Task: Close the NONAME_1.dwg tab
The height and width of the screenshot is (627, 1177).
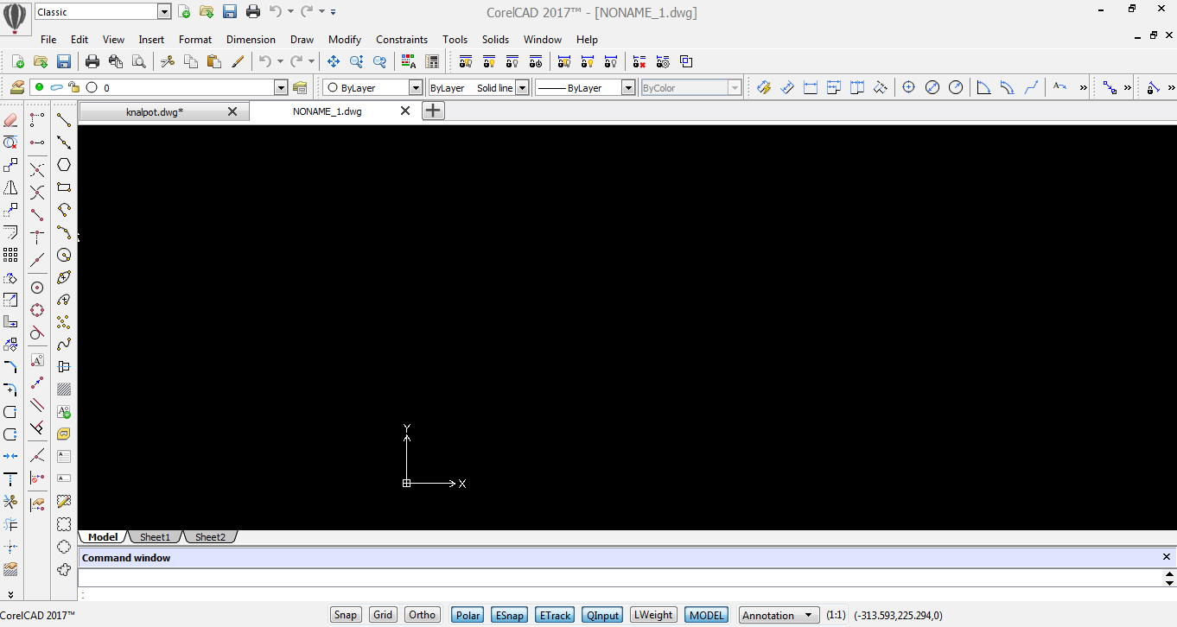Action: (x=405, y=111)
